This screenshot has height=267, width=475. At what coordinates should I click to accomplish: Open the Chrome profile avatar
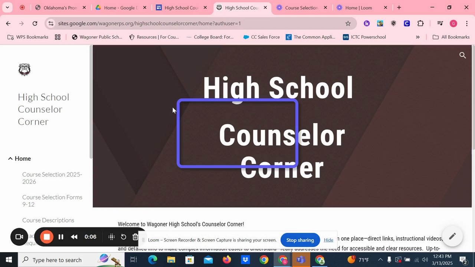pos(453,23)
